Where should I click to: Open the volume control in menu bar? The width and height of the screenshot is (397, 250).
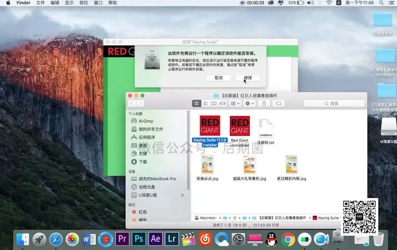pos(310,3)
